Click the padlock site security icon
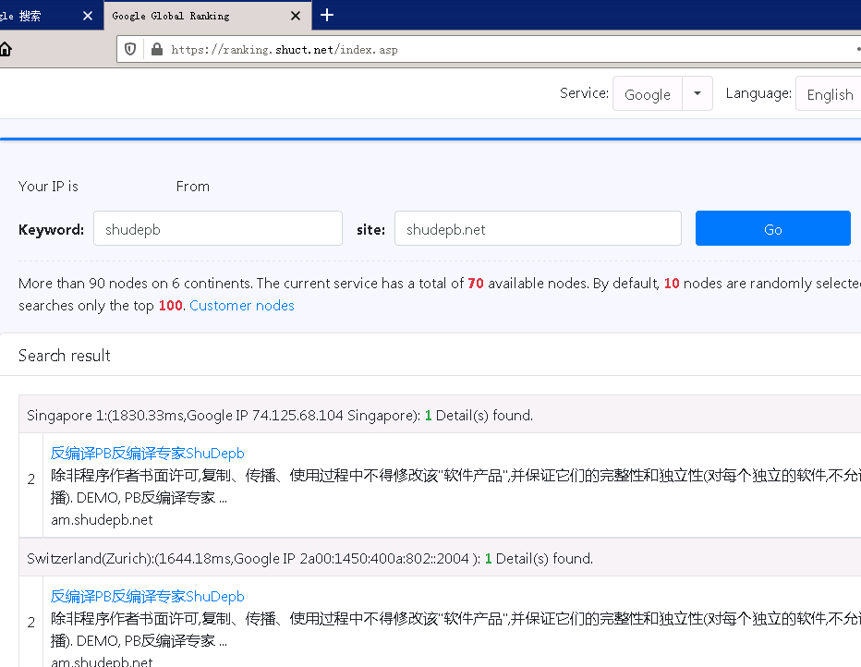This screenshot has height=667, width=861. tap(157, 49)
